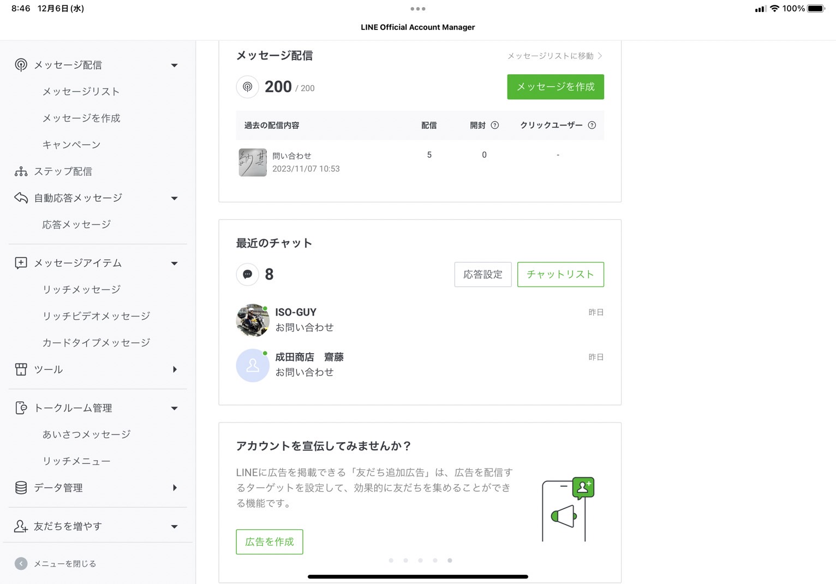Click the LINE Official Account Manager title
Image resolution: width=836 pixels, height=584 pixels.
tap(418, 27)
